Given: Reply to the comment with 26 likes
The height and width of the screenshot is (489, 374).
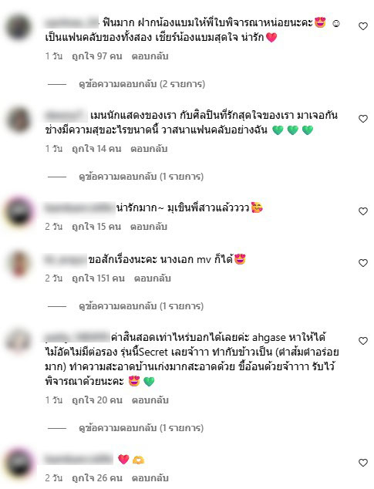Looking at the screenshot, I should 150,477.
